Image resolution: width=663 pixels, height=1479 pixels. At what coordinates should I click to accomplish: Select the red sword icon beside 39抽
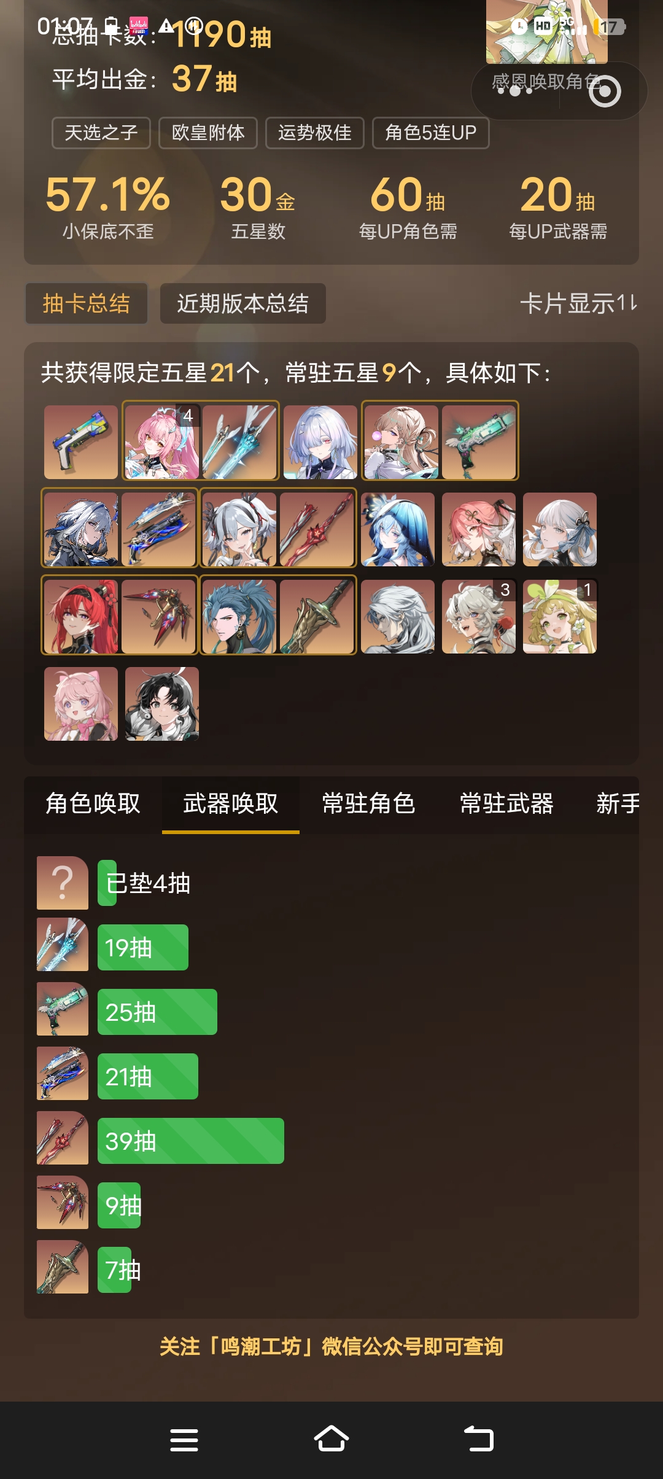(x=63, y=1138)
